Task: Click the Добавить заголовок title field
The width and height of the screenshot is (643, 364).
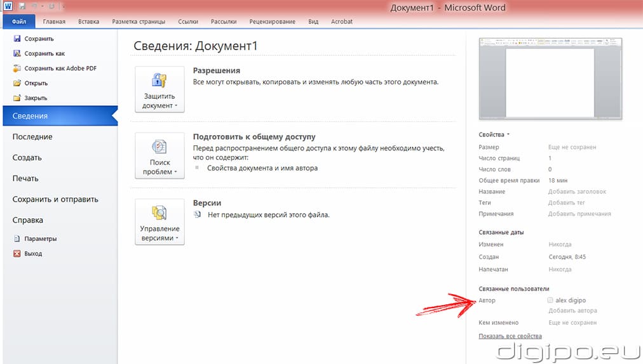Action: pyautogui.click(x=577, y=192)
